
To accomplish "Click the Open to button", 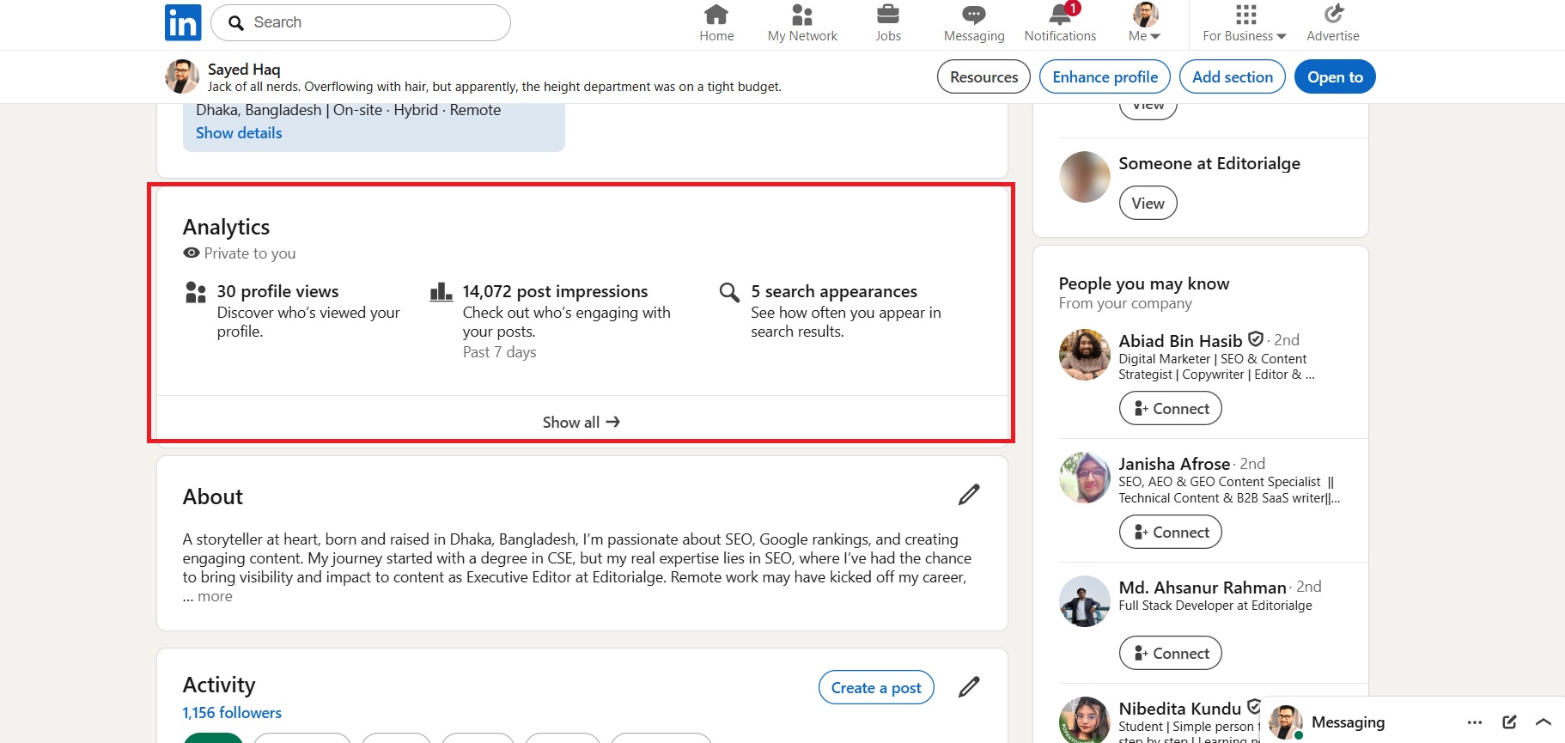I will click(x=1335, y=77).
